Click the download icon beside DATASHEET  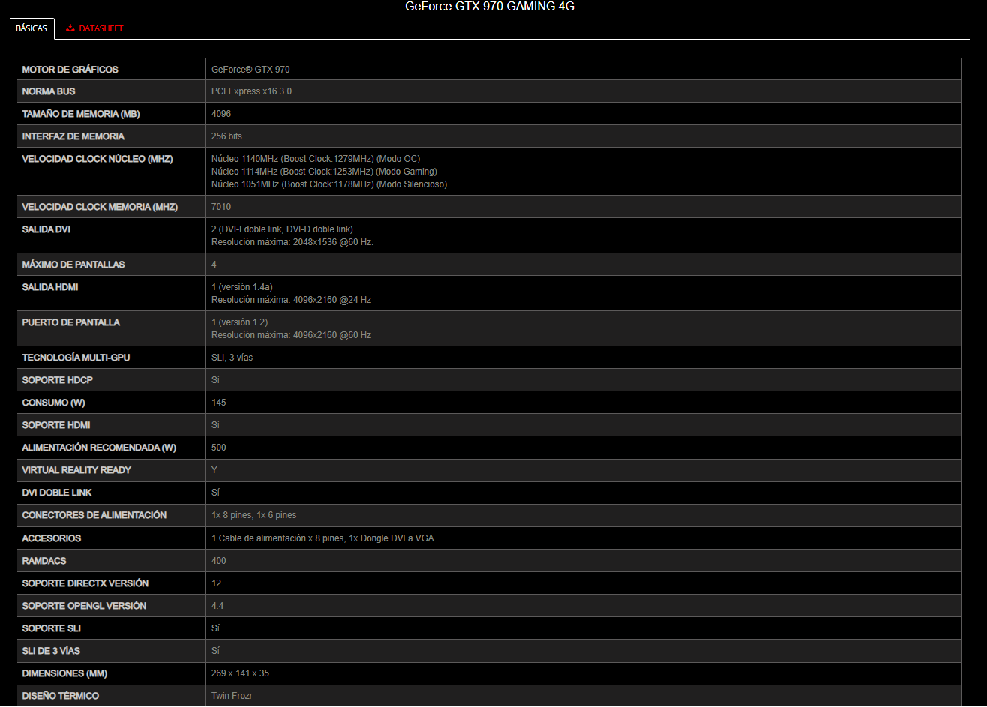coord(70,28)
